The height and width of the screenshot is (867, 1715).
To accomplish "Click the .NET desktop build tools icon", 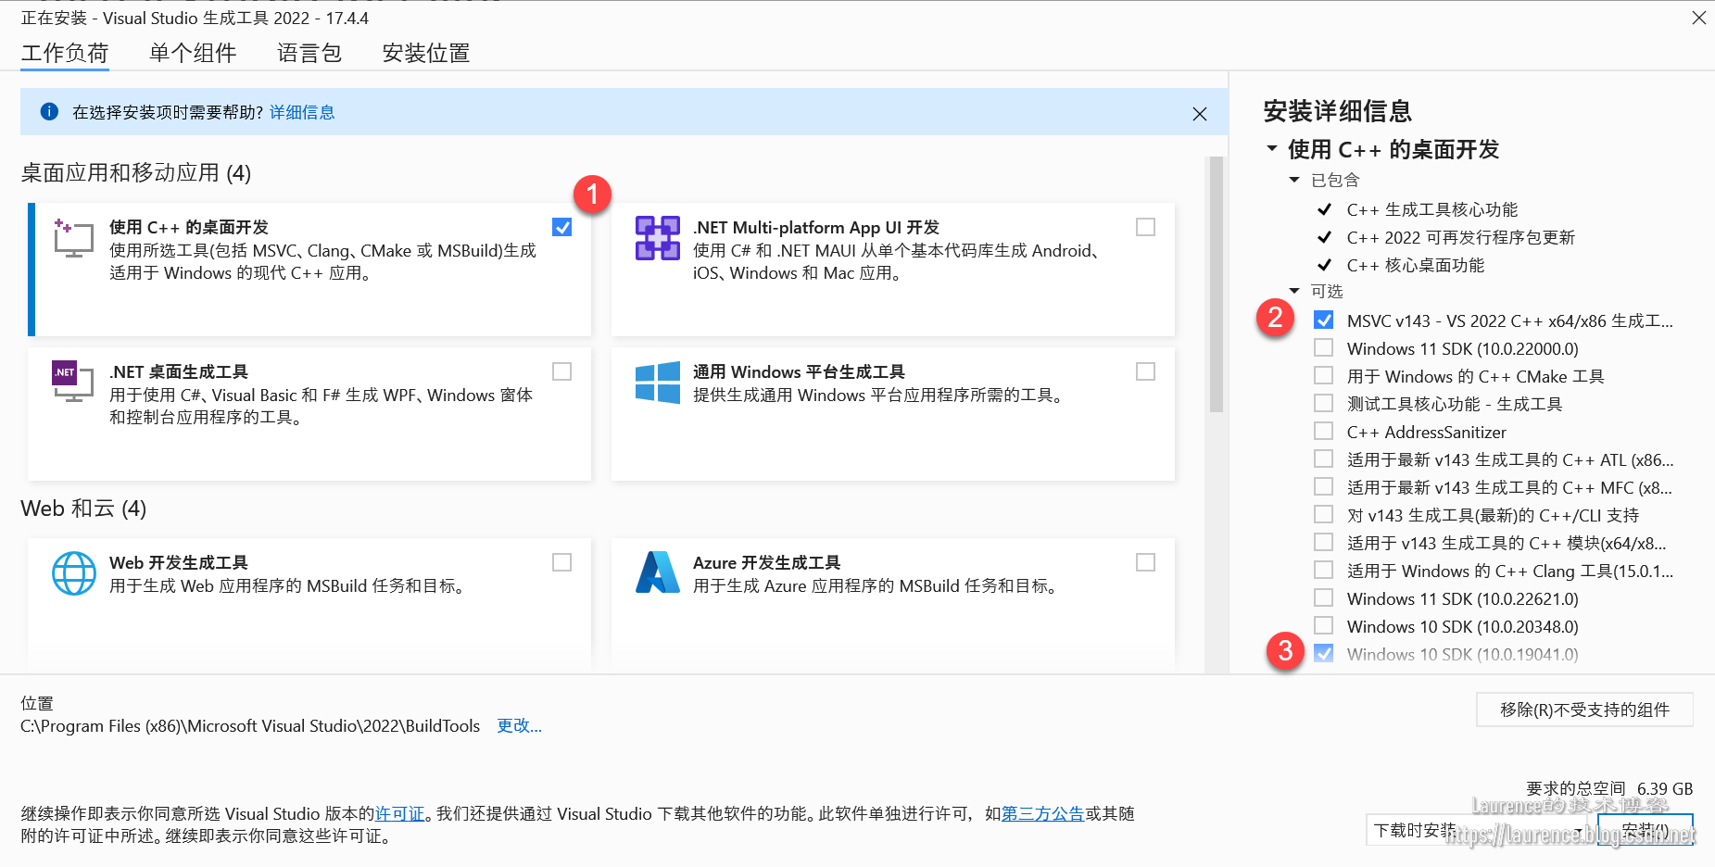I will tap(73, 381).
